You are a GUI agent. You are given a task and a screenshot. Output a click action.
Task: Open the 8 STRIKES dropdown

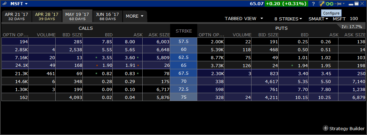coord(288,19)
